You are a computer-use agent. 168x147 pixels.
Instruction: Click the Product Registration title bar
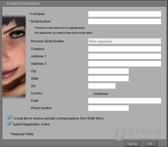click(x=84, y=3)
